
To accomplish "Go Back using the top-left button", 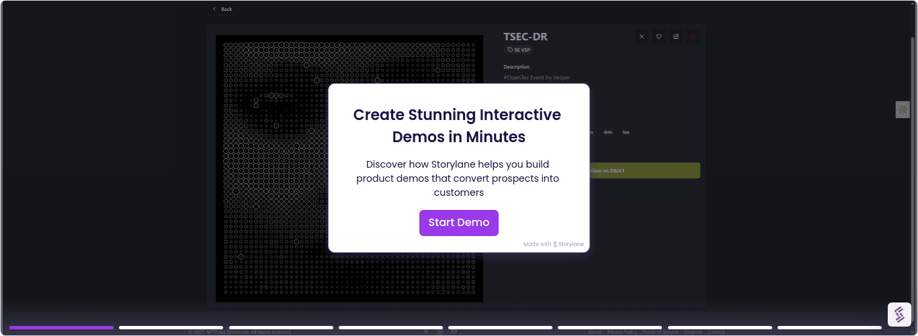I will pyautogui.click(x=222, y=9).
